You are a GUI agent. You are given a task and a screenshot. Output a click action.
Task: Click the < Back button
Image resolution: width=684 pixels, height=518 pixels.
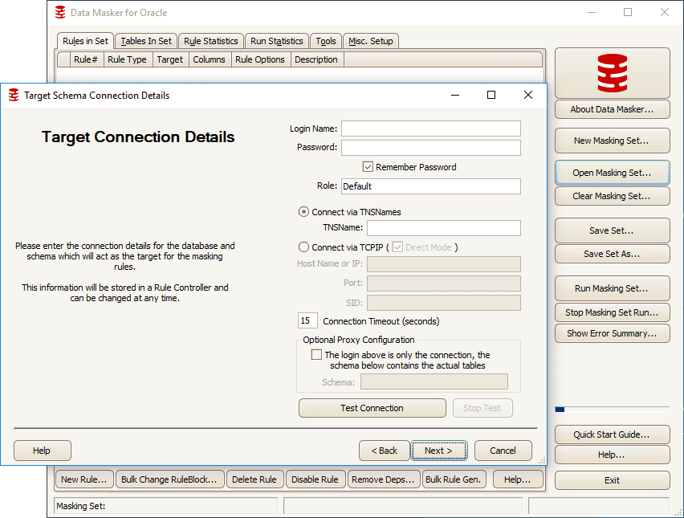pyautogui.click(x=384, y=451)
